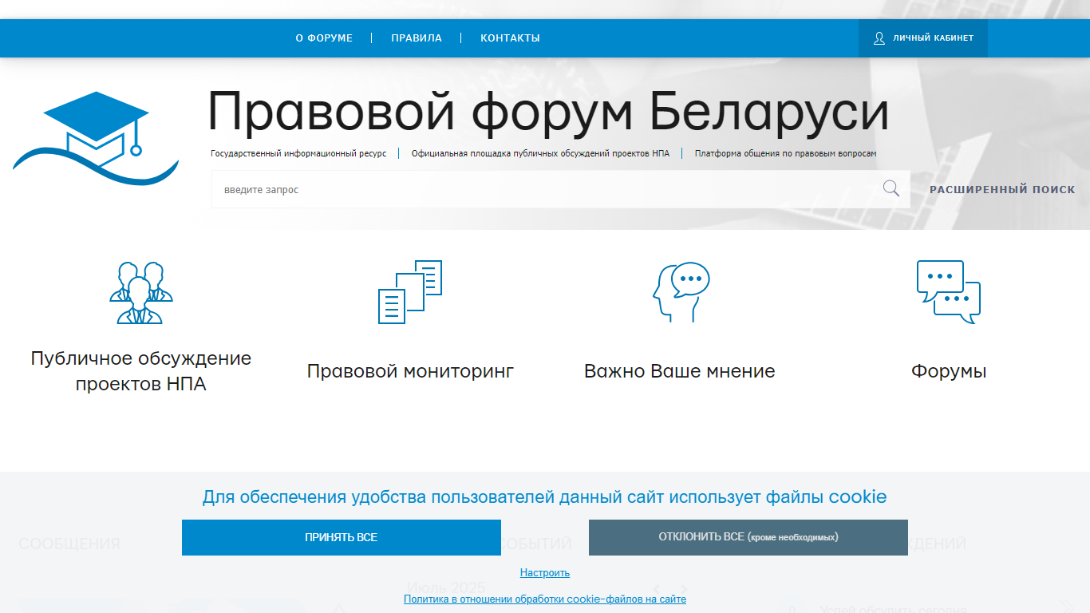Open РАСШИРЕННЫЙ ПОИСК
The width and height of the screenshot is (1090, 613).
point(1002,190)
